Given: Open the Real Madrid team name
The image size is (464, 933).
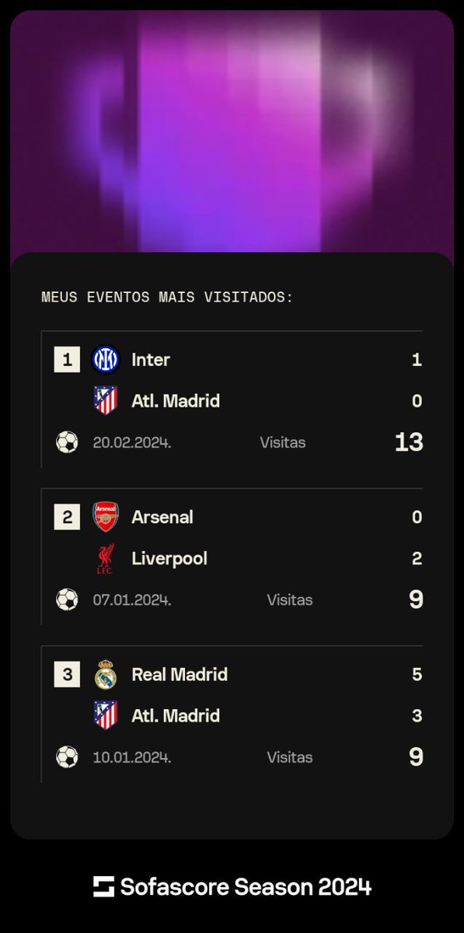Looking at the screenshot, I should coord(180,674).
